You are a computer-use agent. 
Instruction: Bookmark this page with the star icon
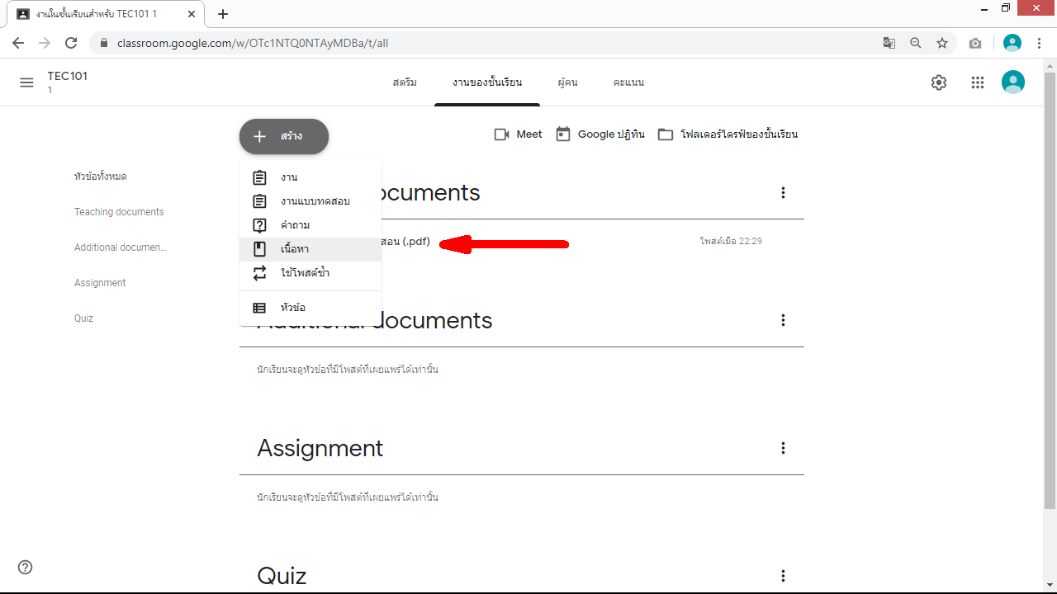(942, 43)
